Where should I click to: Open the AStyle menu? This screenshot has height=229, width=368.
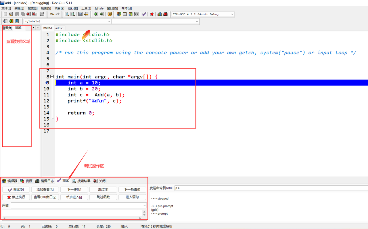[99, 8]
